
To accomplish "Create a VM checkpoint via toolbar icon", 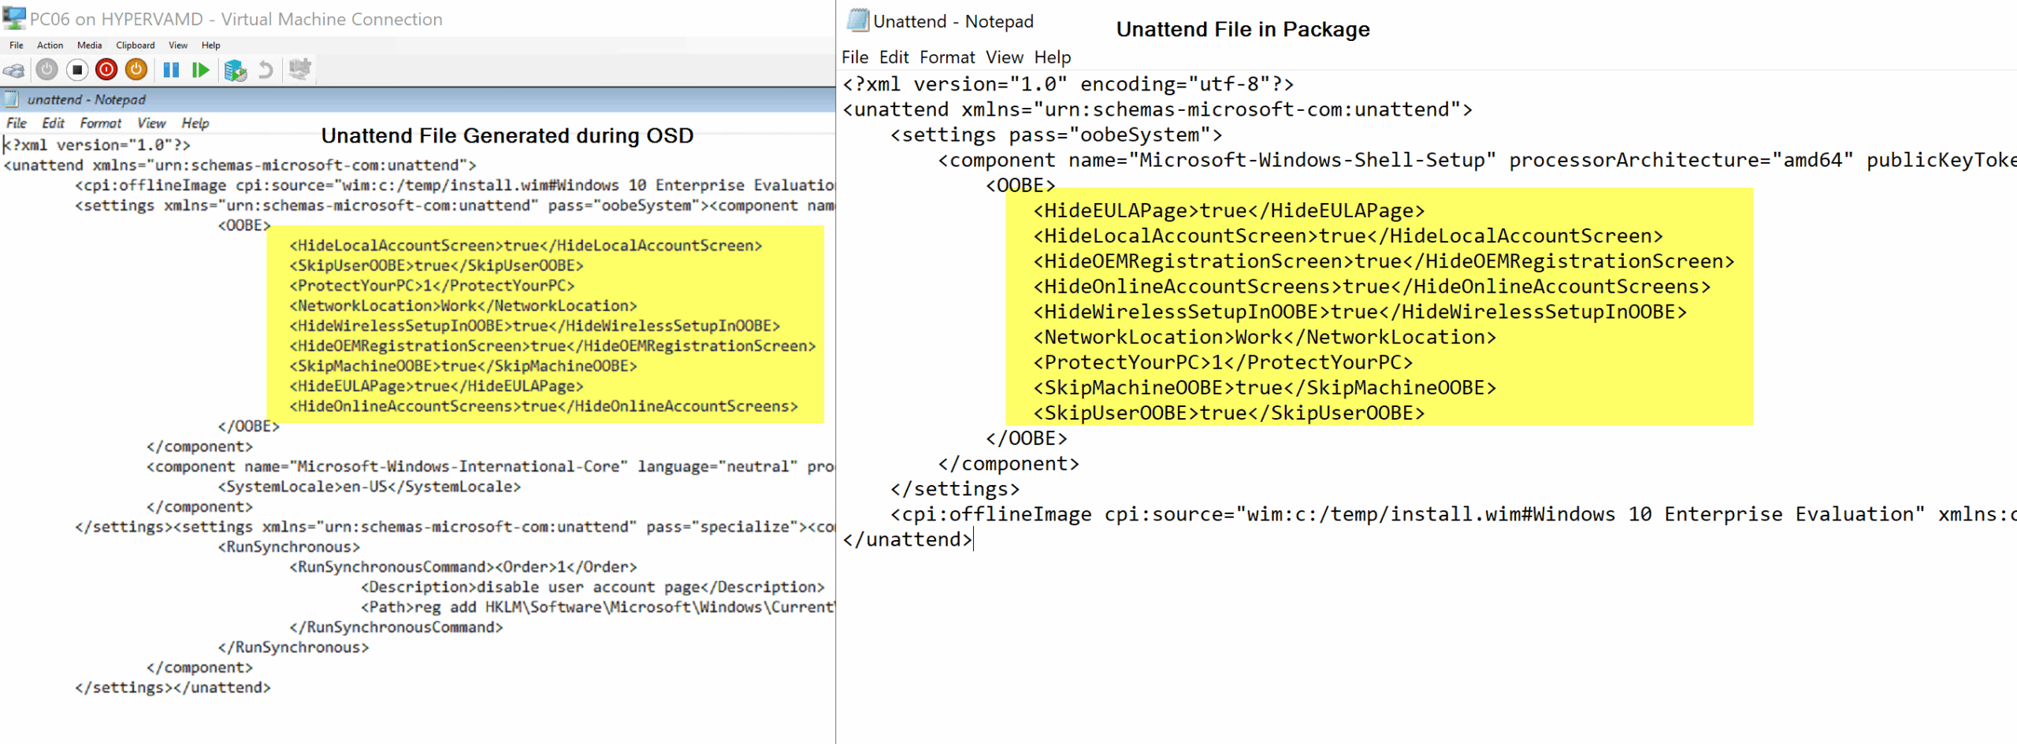I will [235, 70].
